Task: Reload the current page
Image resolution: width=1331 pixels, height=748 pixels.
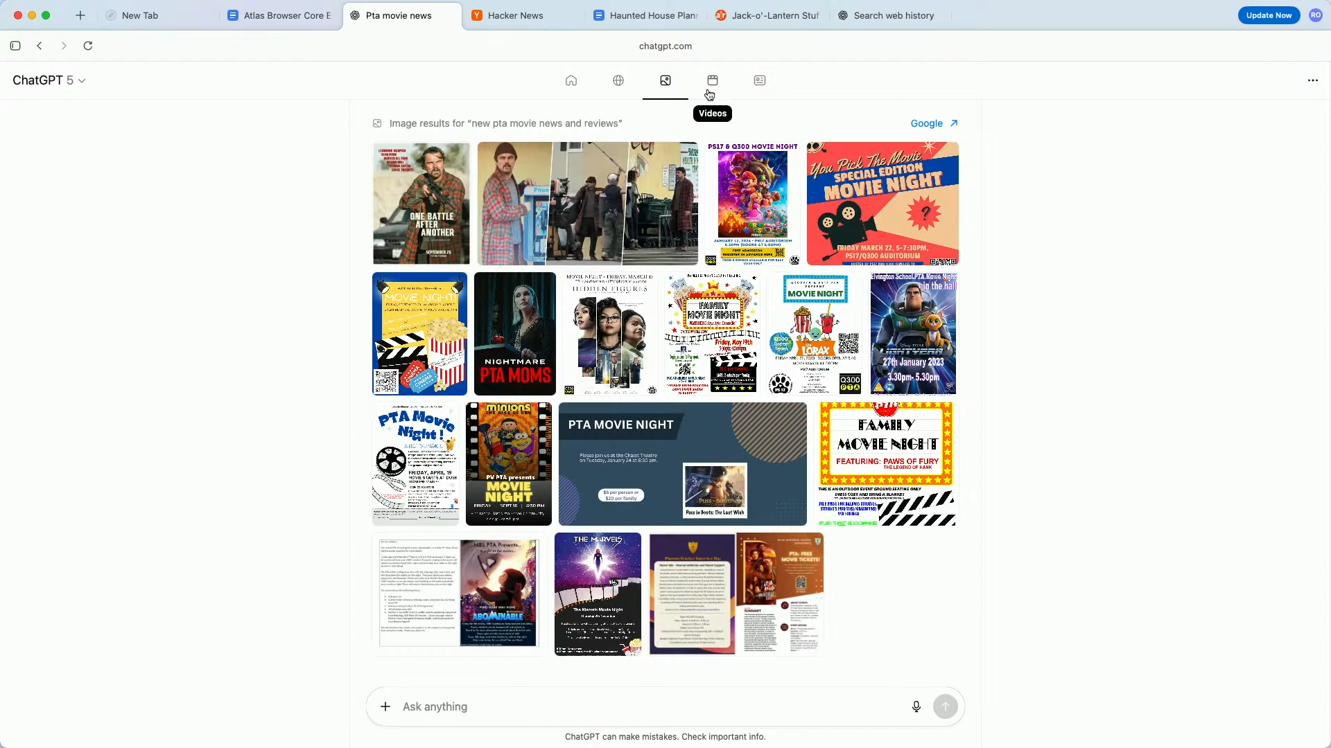Action: tap(88, 46)
